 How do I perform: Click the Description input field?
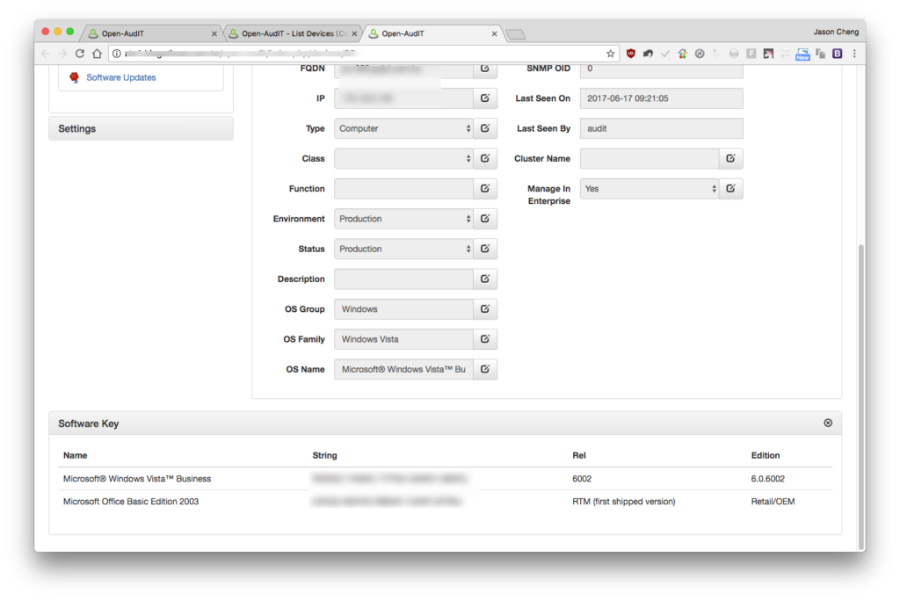point(403,279)
